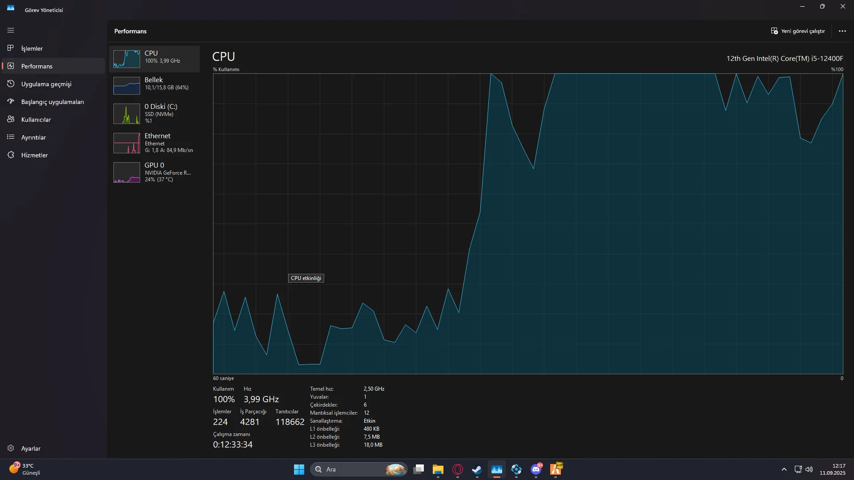Click the CPU usage graph area
This screenshot has width=854, height=480.
coord(528,223)
